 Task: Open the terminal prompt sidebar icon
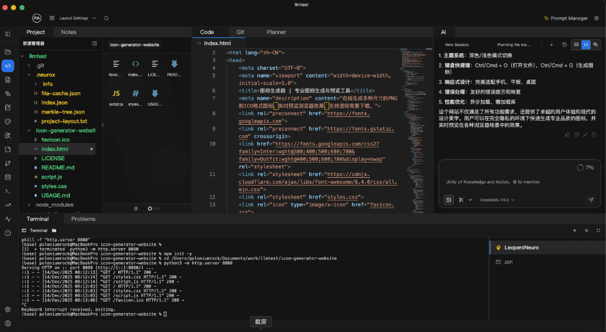tap(8, 191)
